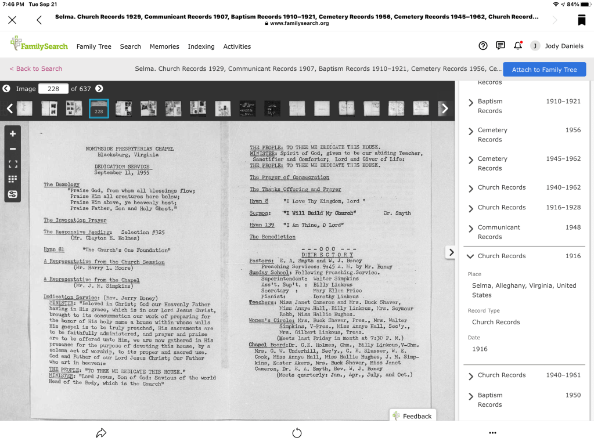Toggle full screen viewer mode
Screen dimensions: 594x445
(x=13, y=164)
